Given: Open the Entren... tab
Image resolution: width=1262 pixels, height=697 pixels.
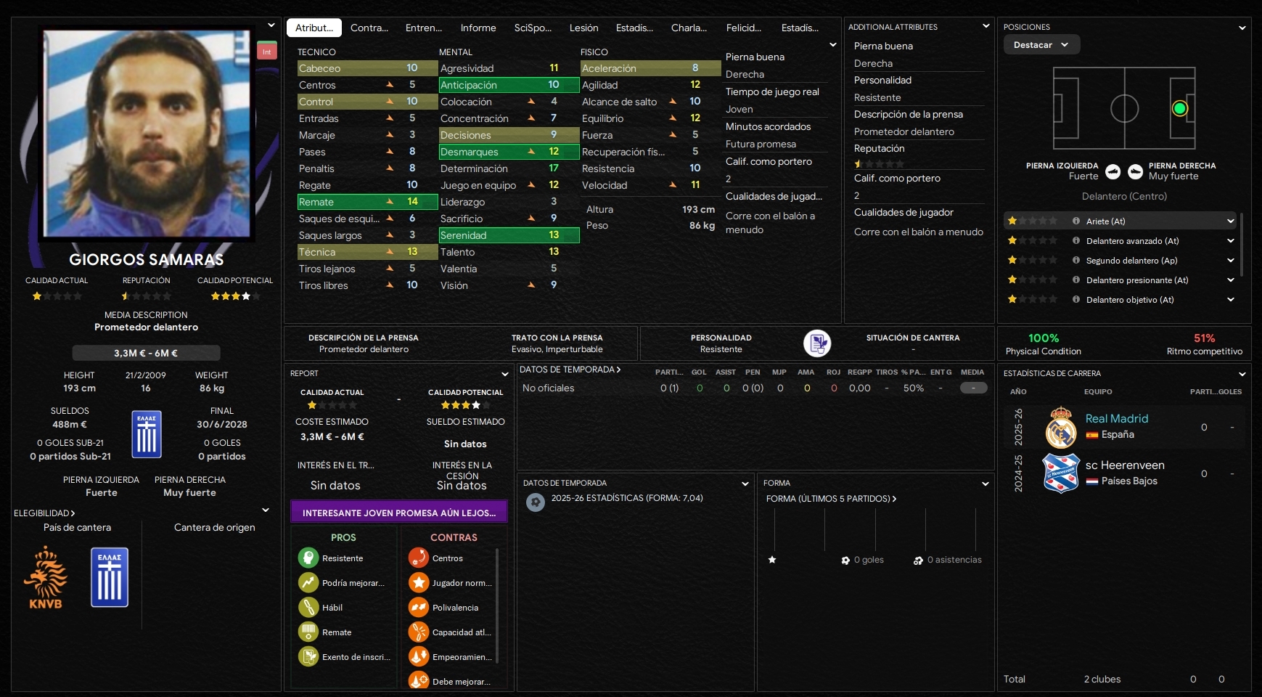Looking at the screenshot, I should click(424, 28).
